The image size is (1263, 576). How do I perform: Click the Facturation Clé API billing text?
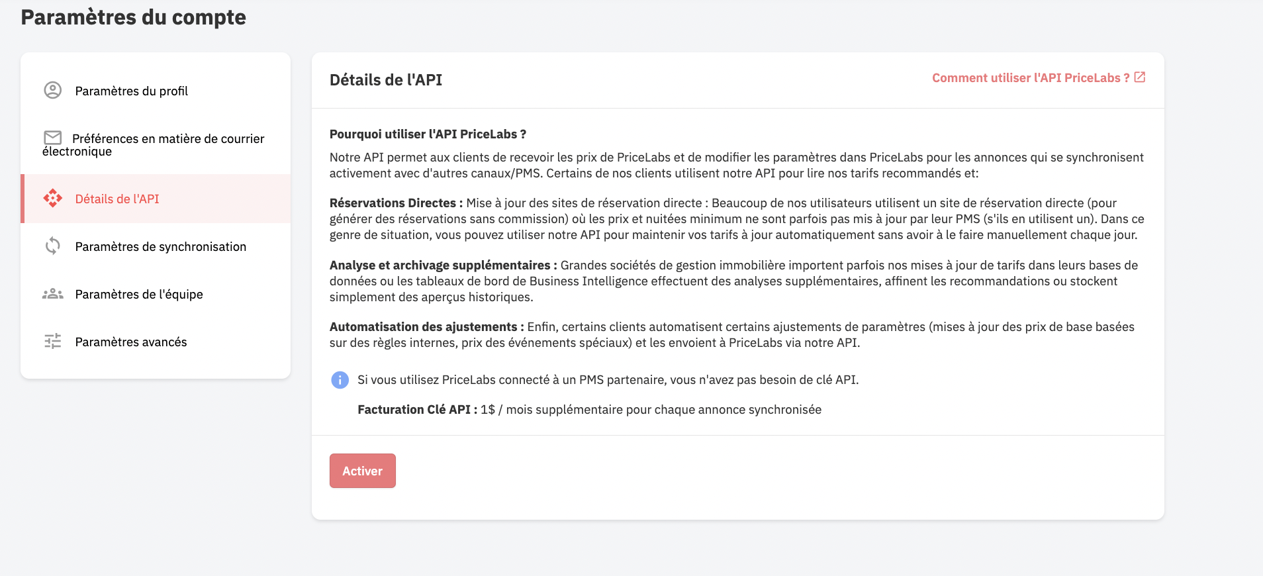tap(589, 410)
